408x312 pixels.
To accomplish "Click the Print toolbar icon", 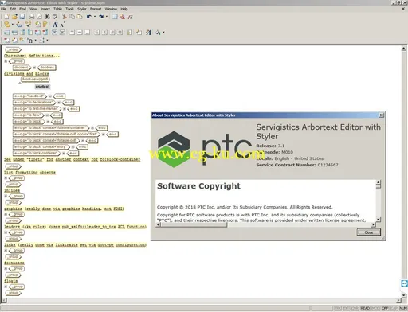I will point(32,17).
